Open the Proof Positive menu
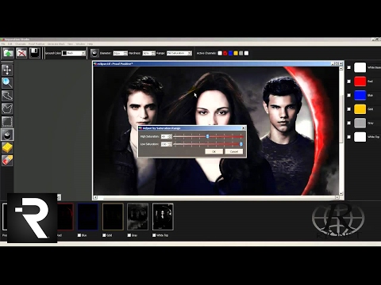 point(37,44)
